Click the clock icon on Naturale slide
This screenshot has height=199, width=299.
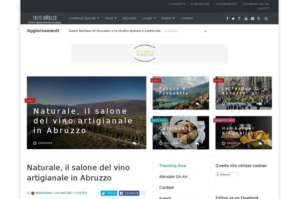click(35, 143)
